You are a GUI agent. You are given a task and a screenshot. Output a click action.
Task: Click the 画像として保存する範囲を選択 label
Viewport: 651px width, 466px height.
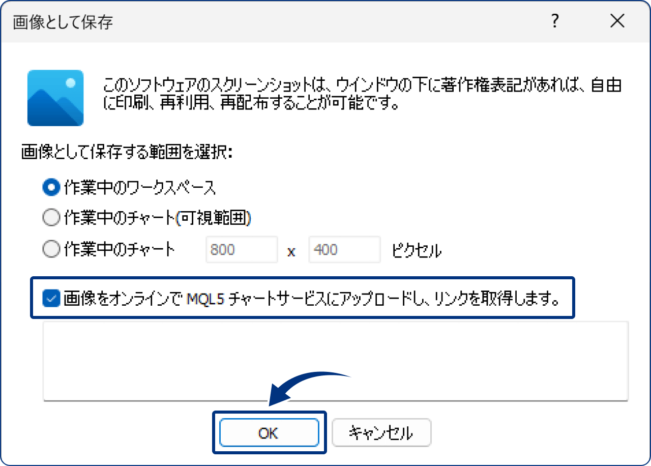(x=127, y=153)
